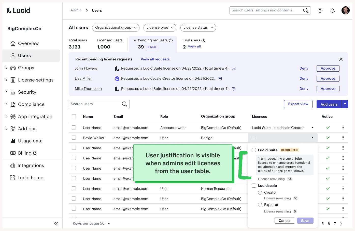Change Rows per page dropdown
This screenshot has height=231, width=355.
tap(109, 224)
